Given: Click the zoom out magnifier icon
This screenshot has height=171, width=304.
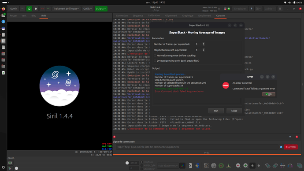Looking at the screenshot, I should [238, 165].
